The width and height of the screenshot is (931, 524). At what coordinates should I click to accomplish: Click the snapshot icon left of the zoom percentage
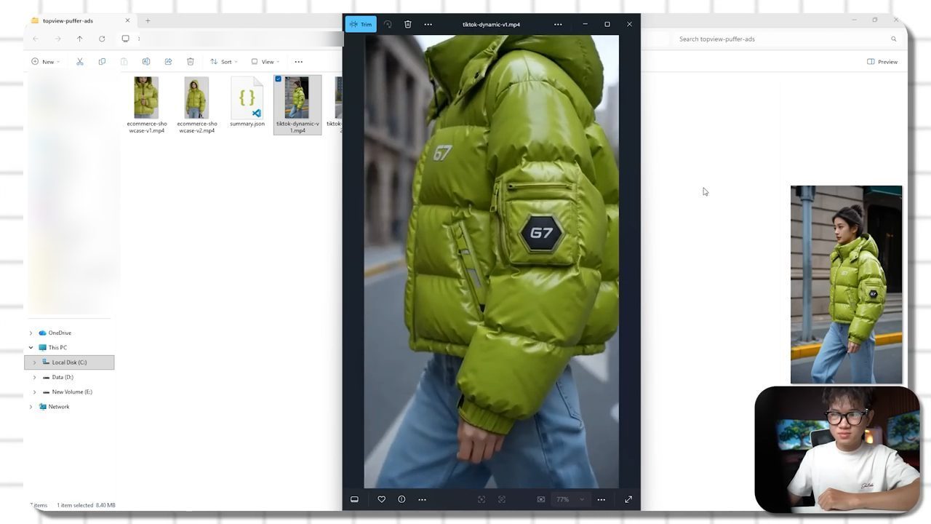click(x=540, y=499)
